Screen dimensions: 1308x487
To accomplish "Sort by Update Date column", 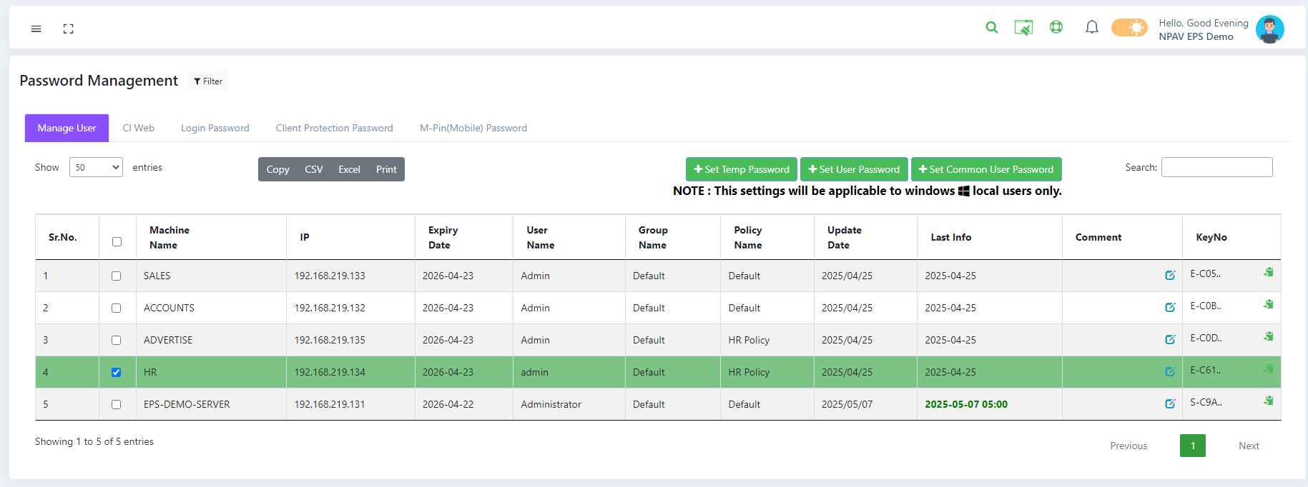I will [x=865, y=237].
